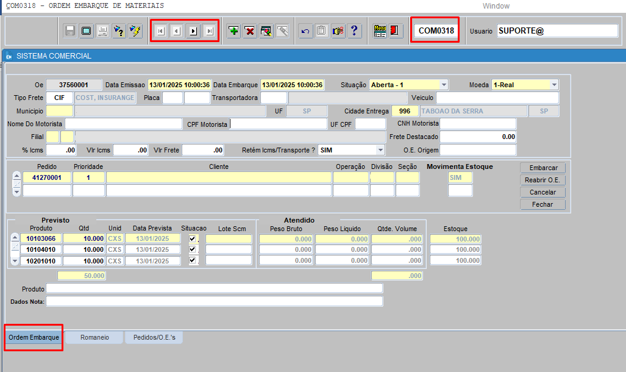The height and width of the screenshot is (372, 626).
Task: Click the CNH Motorista input field
Action: pos(478,123)
